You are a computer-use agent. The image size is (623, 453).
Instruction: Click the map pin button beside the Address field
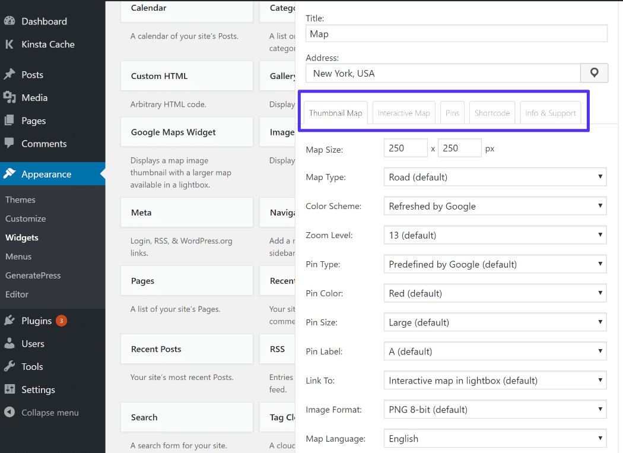click(x=594, y=72)
